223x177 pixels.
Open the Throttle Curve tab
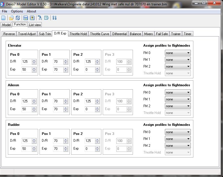coord(100,34)
